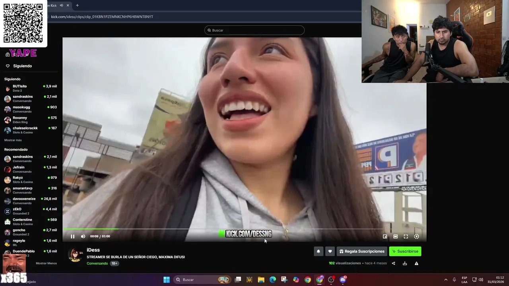Open the ESP LAA language switcher

click(x=464, y=280)
